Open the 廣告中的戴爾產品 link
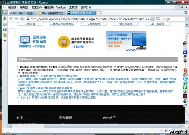 point(62,24)
